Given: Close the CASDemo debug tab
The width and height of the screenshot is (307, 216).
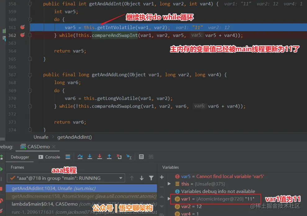Looking at the screenshot, I should (54, 146).
